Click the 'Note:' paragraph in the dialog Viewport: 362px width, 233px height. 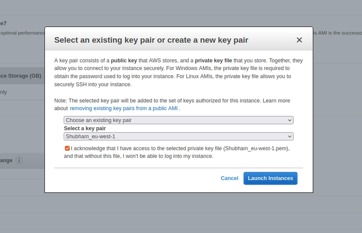[172, 100]
